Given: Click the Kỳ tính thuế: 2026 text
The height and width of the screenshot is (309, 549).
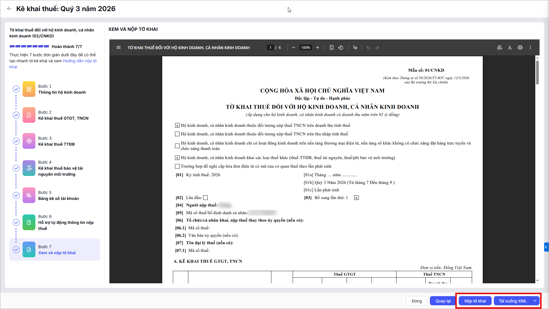Looking at the screenshot, I should coord(203,175).
